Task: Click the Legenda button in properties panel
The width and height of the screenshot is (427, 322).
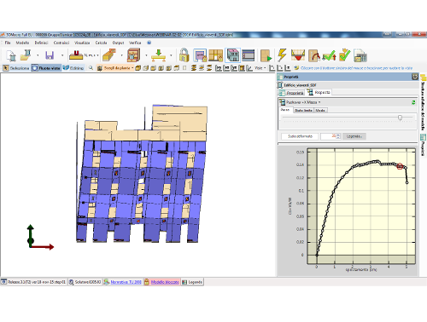Action: pos(354,136)
